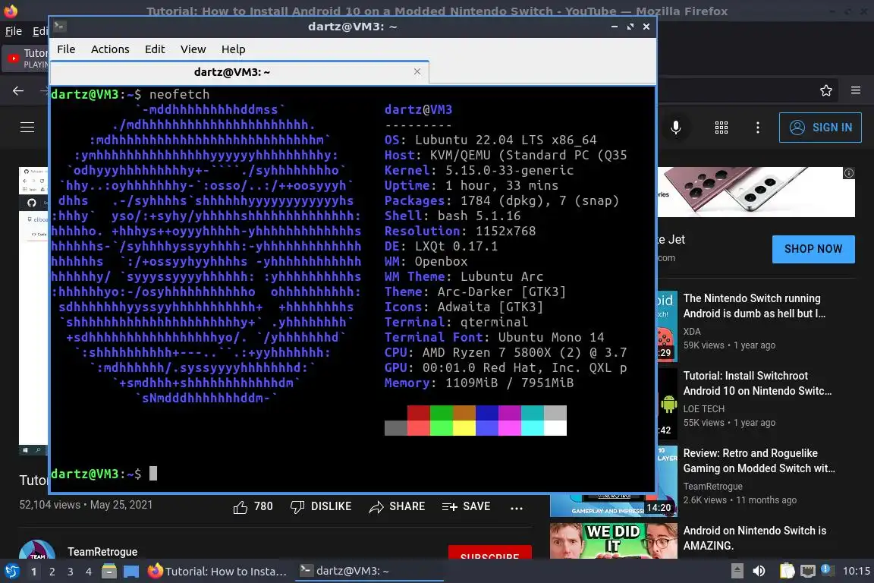
Task: Click the qterminal window icon in title bar
Action: (60, 26)
